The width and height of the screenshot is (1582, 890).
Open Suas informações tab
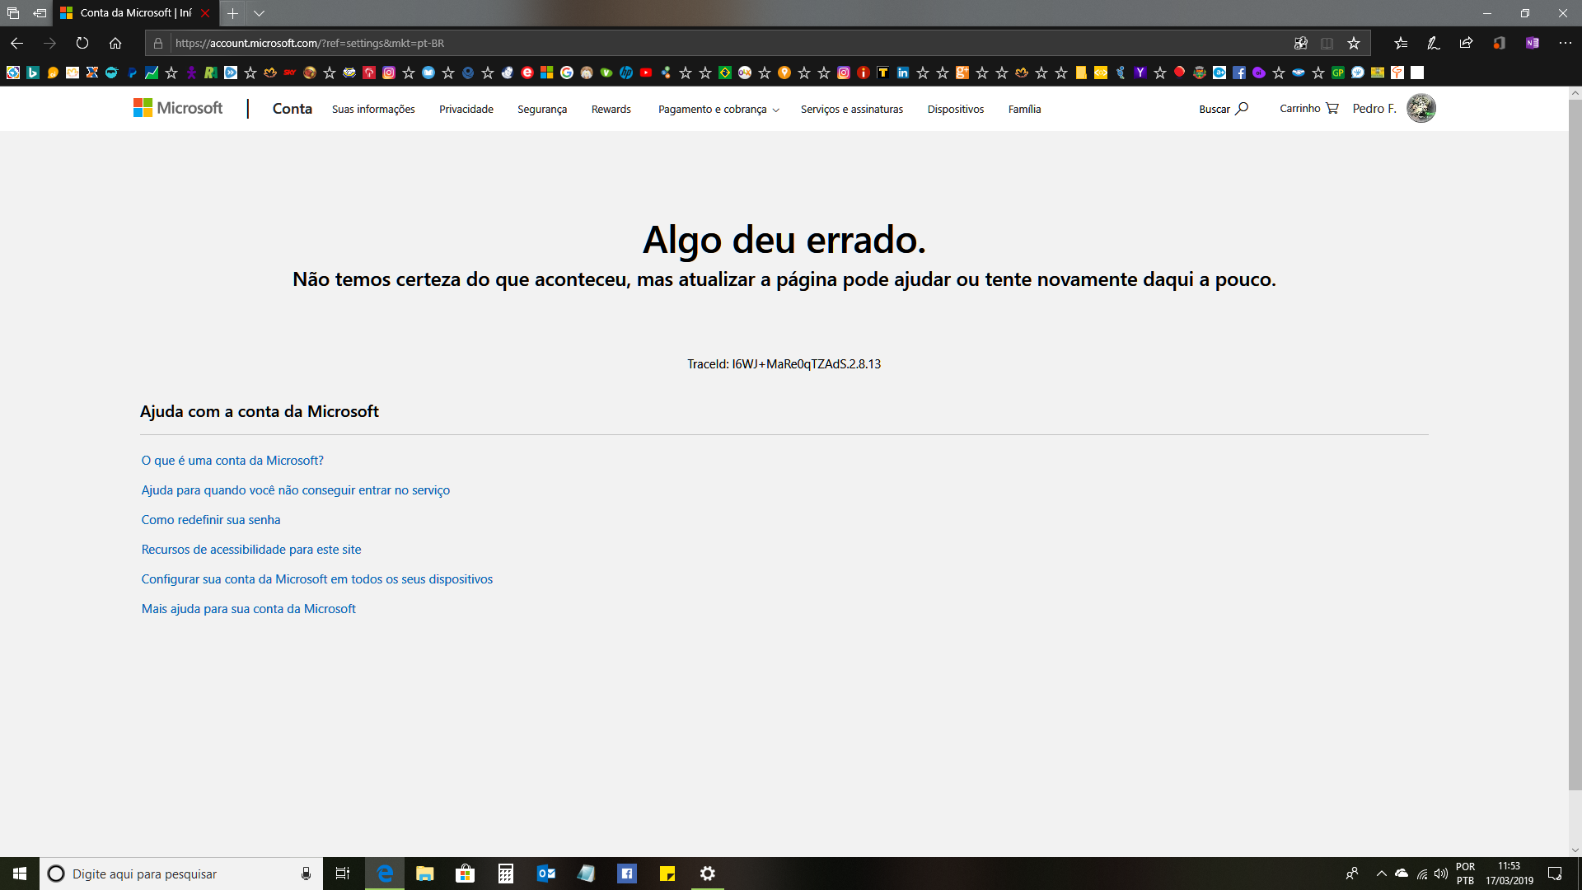pyautogui.click(x=373, y=109)
